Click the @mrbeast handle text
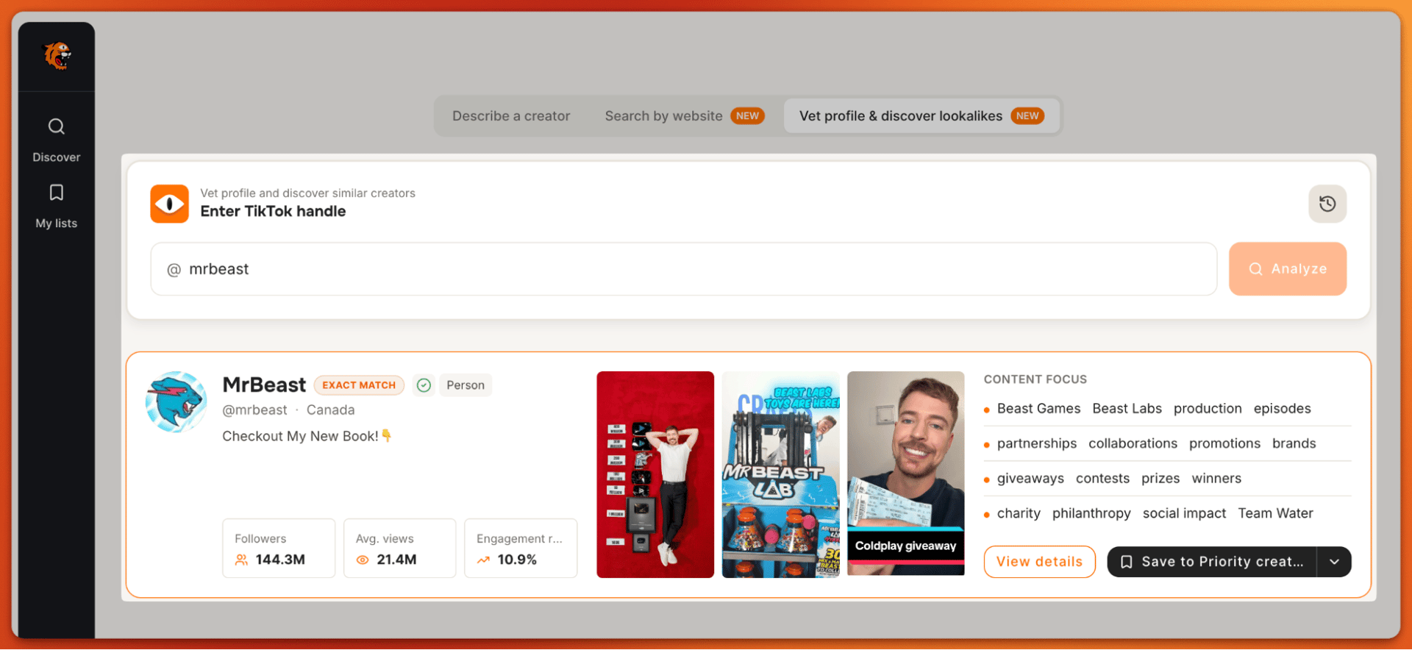 (255, 410)
